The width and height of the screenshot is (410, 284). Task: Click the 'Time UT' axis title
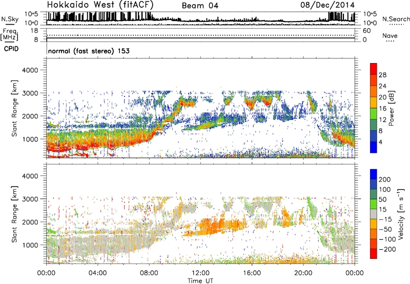pos(200,281)
